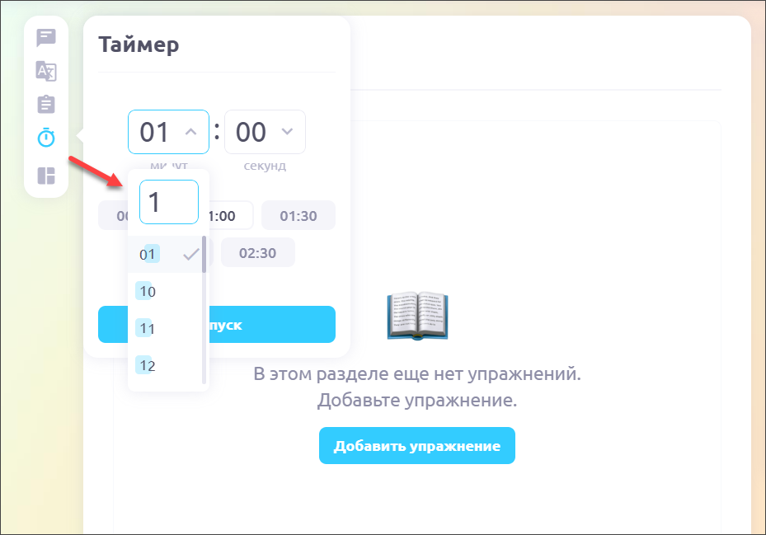Screen dimensions: 766x535
Task: Click the Добавить упражнение button
Action: pyautogui.click(x=417, y=446)
